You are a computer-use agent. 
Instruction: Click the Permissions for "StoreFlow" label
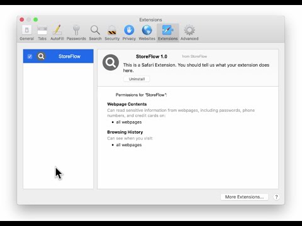point(141,95)
